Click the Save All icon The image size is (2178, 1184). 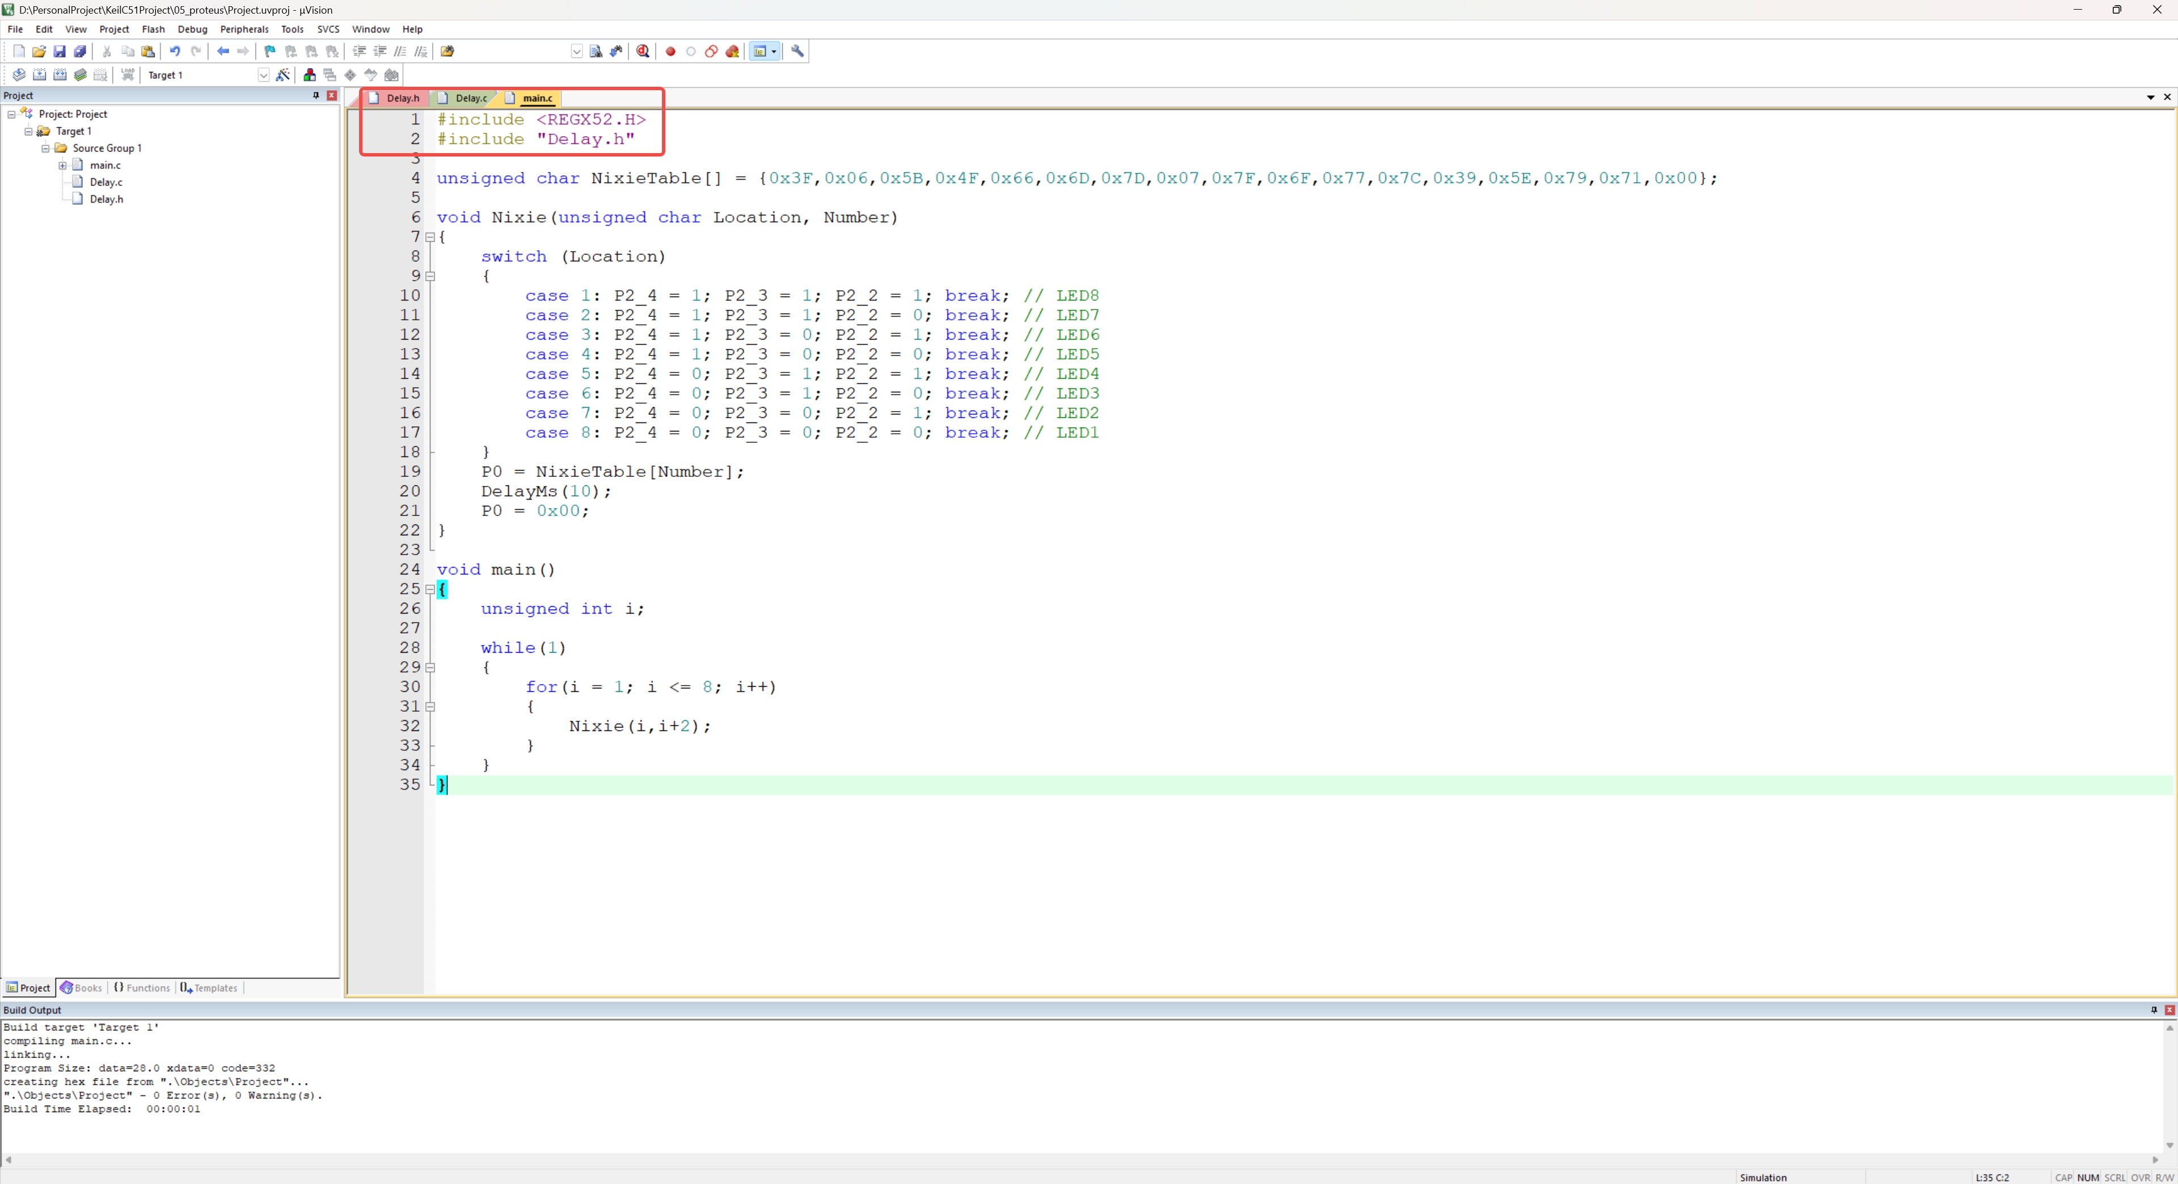(79, 52)
